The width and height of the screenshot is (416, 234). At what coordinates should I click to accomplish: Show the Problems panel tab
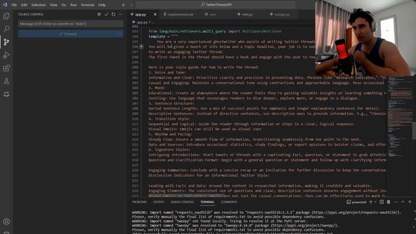(139, 202)
